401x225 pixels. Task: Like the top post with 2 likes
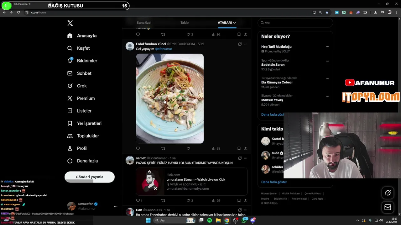190,34
